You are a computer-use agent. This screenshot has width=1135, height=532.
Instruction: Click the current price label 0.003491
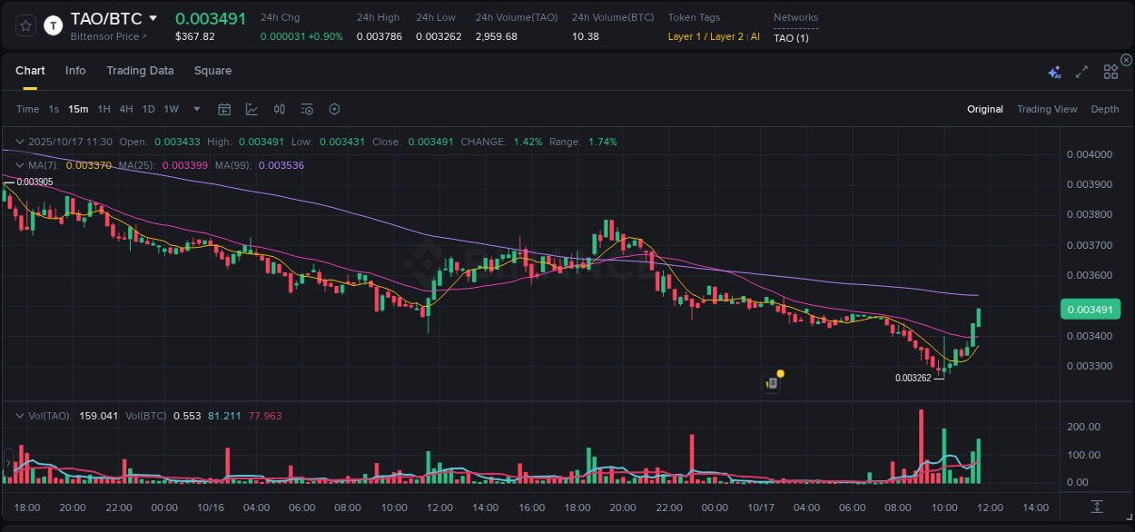click(x=1091, y=309)
